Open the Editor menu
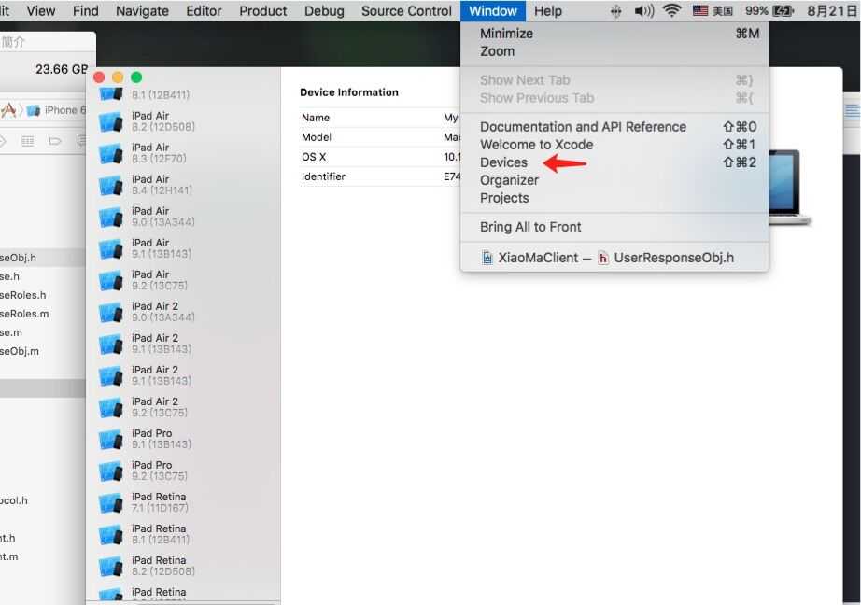Screen dimensions: 861x605 point(204,11)
